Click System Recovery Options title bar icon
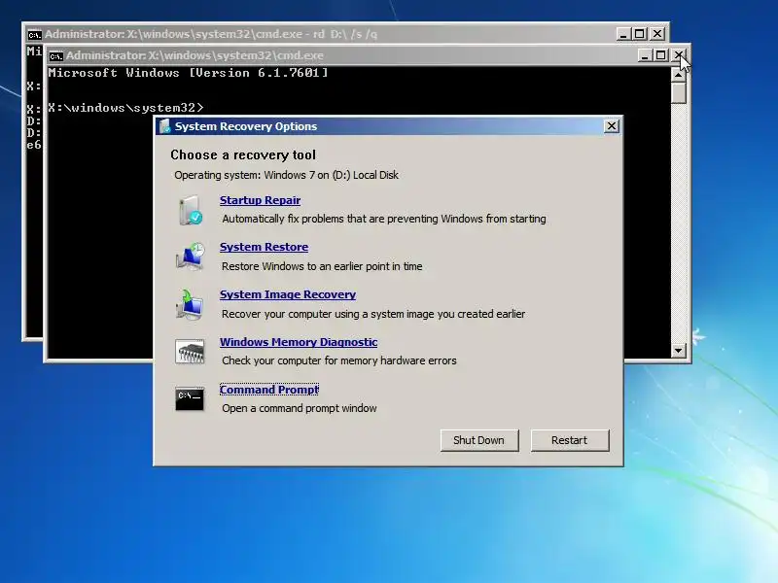This screenshot has width=778, height=583. [x=164, y=126]
